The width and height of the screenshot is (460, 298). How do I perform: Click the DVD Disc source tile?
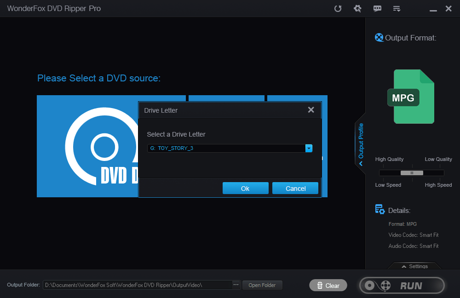[x=87, y=146]
